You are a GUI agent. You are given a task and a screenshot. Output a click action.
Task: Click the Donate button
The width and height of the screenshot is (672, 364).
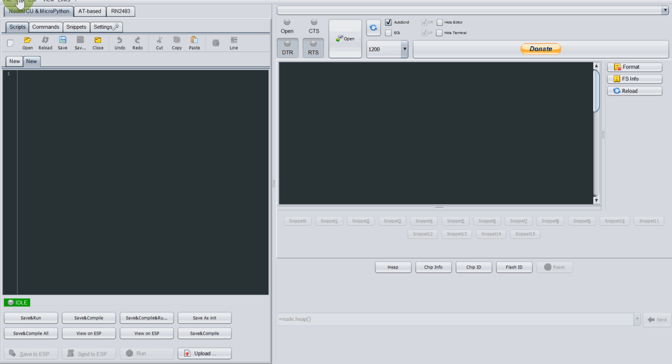(540, 49)
